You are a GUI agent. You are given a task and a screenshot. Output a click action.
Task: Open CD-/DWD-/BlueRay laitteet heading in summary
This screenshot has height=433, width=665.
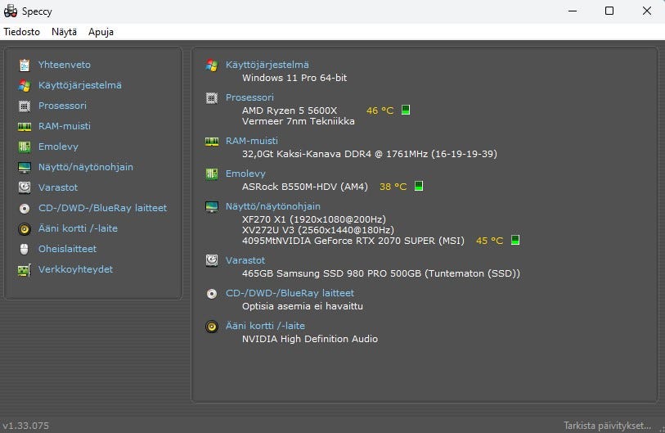[290, 293]
